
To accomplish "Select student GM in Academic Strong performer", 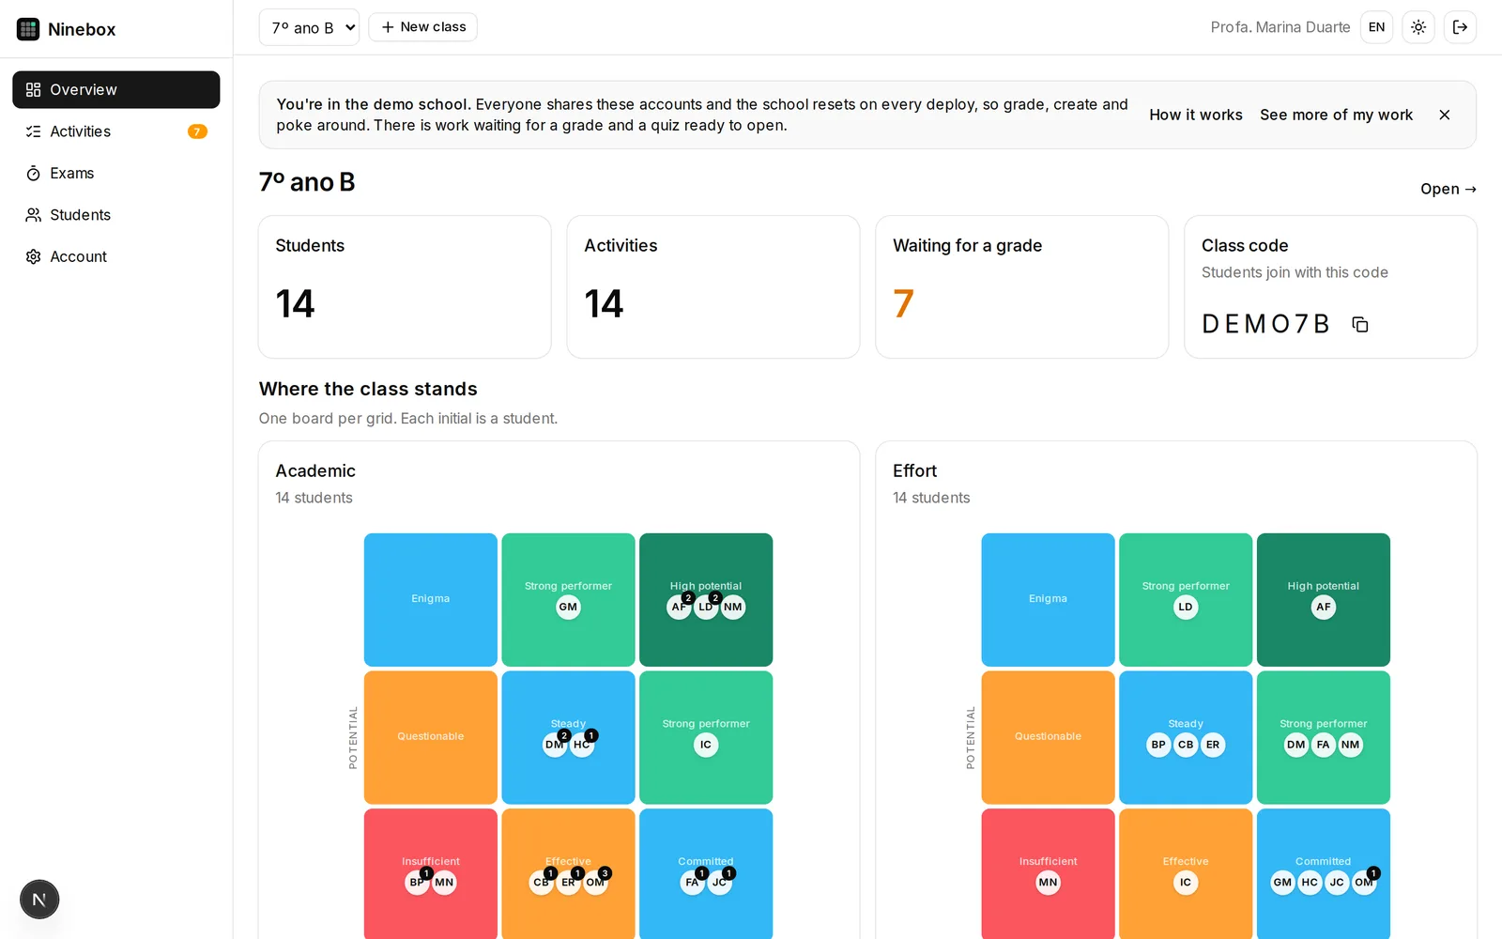I will 568,608.
